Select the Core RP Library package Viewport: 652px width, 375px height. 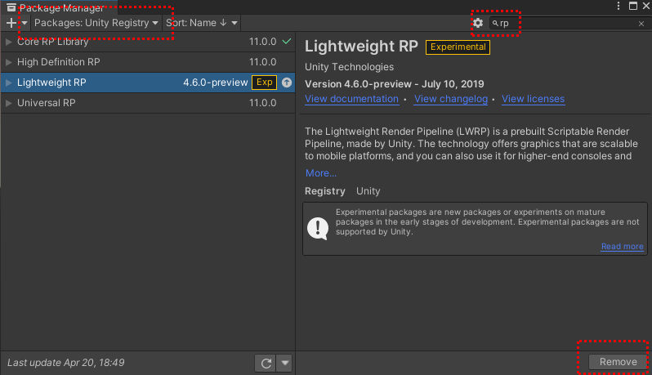coord(148,42)
